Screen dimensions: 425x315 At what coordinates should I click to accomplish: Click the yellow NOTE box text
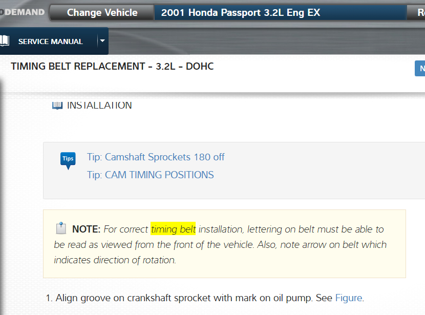(220, 245)
